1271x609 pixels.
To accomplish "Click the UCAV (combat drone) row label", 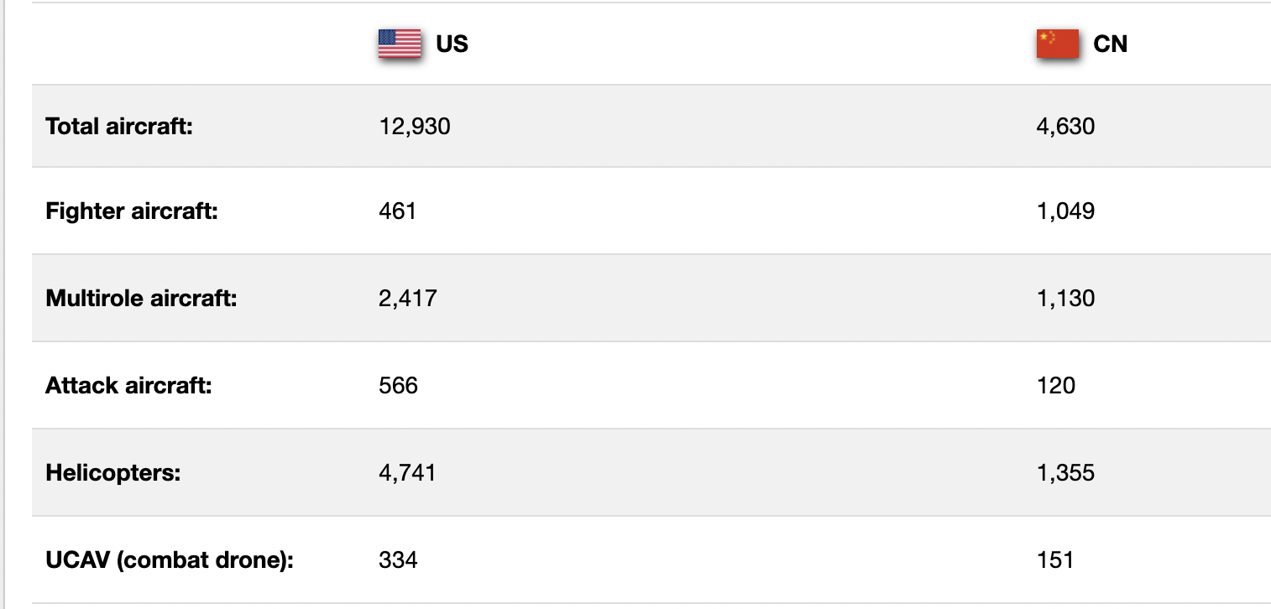I will (x=170, y=560).
